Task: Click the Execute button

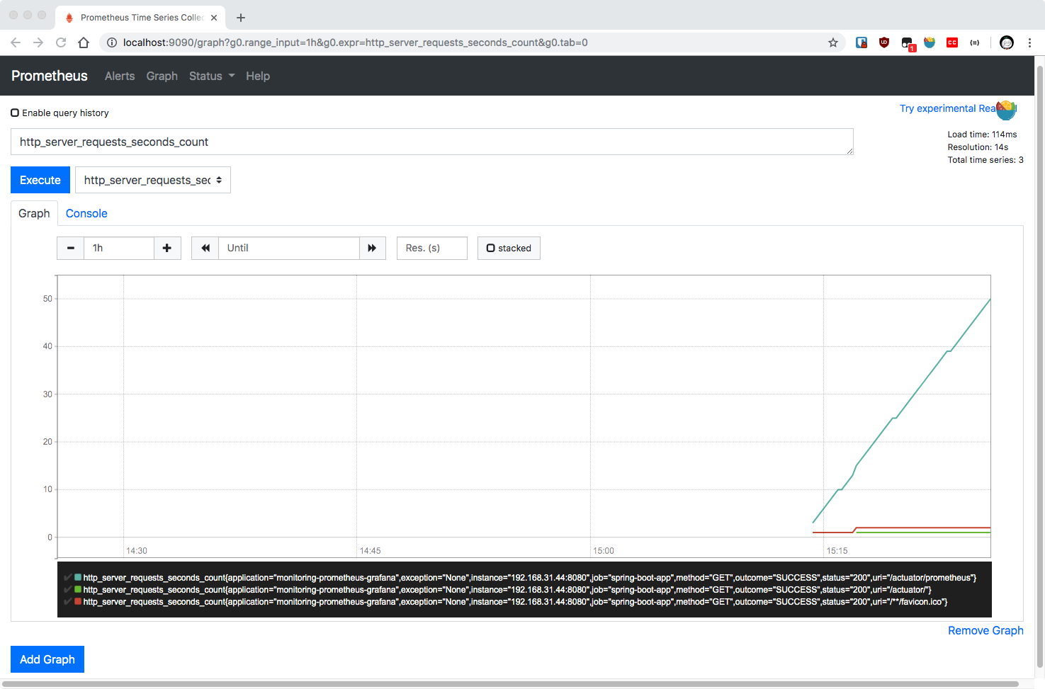Action: tap(40, 180)
